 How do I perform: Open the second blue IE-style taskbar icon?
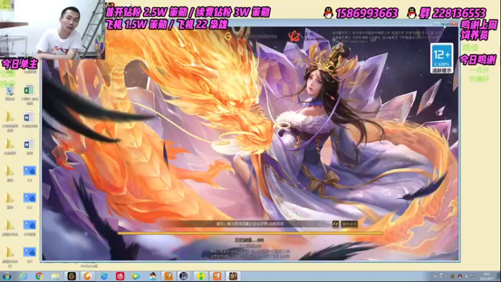tap(104, 276)
